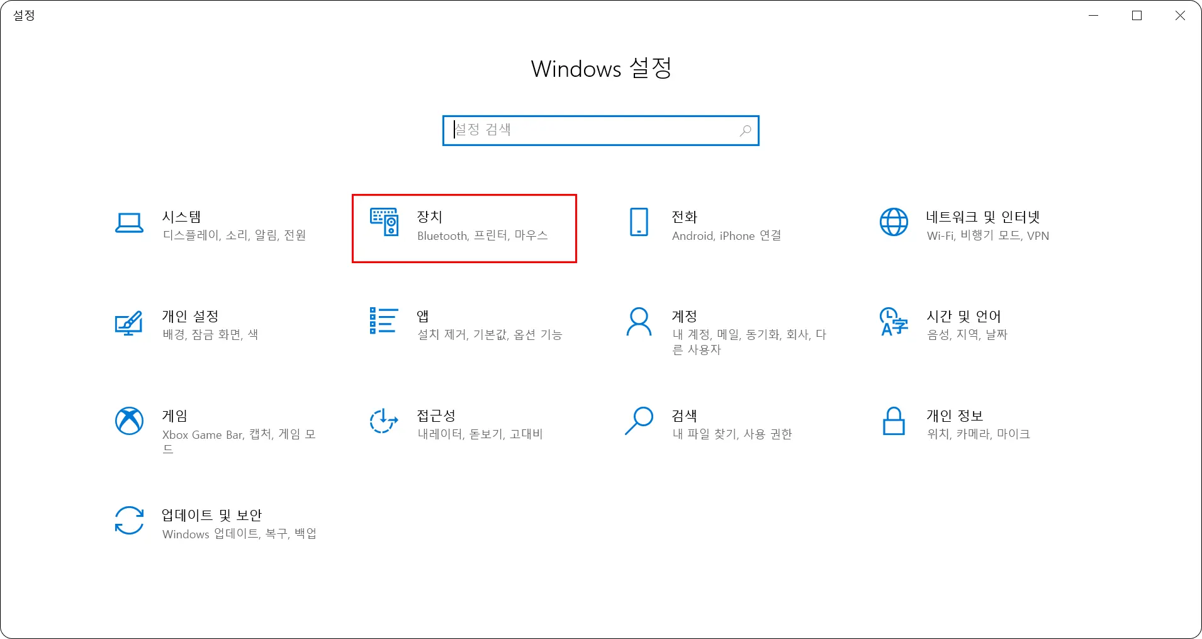Click the description 'Android, iPhone 연결'

pos(727,235)
